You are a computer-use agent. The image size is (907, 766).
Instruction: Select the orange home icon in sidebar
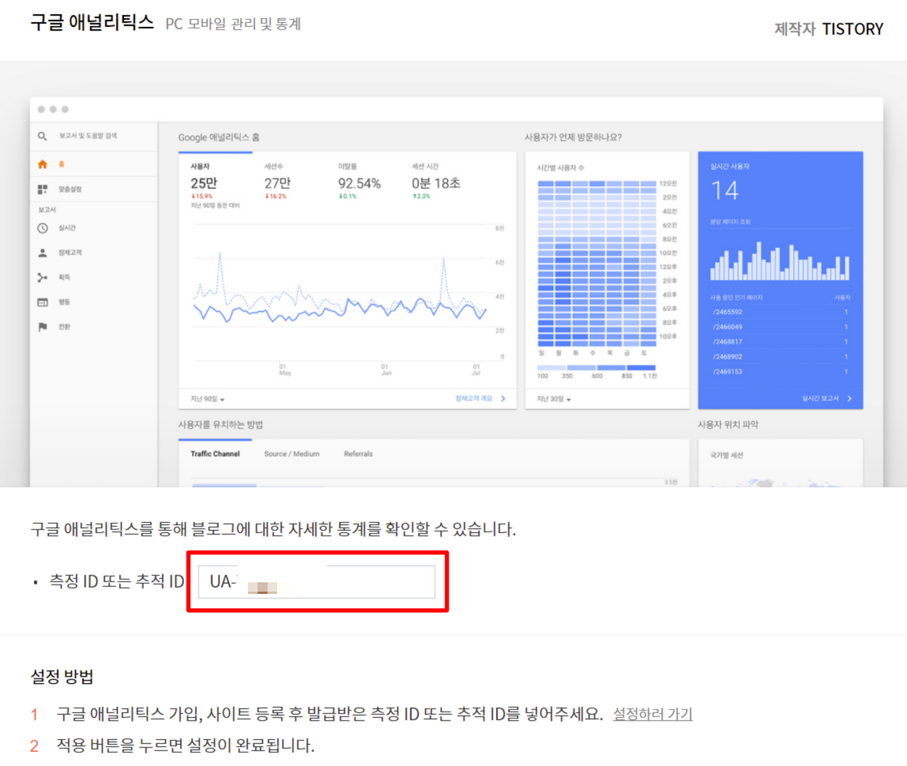point(43,164)
